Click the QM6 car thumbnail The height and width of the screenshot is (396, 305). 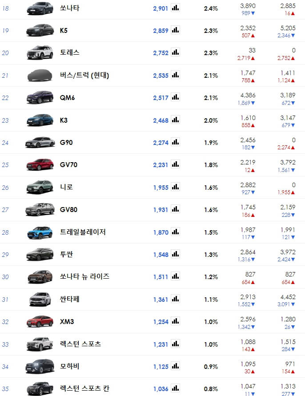pyautogui.click(x=40, y=97)
